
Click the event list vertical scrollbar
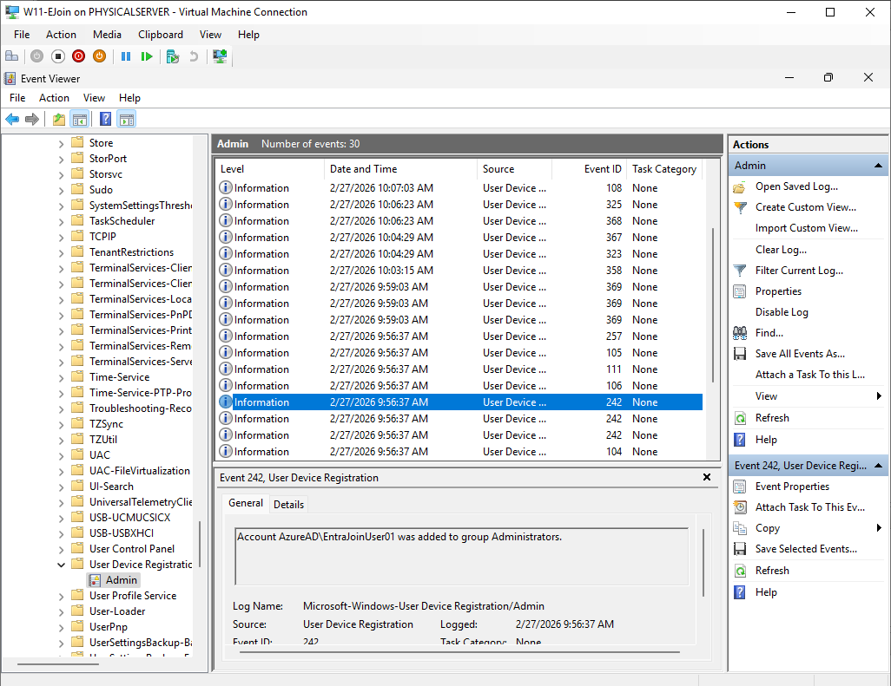tap(713, 306)
